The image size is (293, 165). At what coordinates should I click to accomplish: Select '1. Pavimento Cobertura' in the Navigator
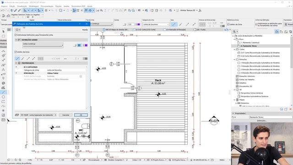point(250,43)
